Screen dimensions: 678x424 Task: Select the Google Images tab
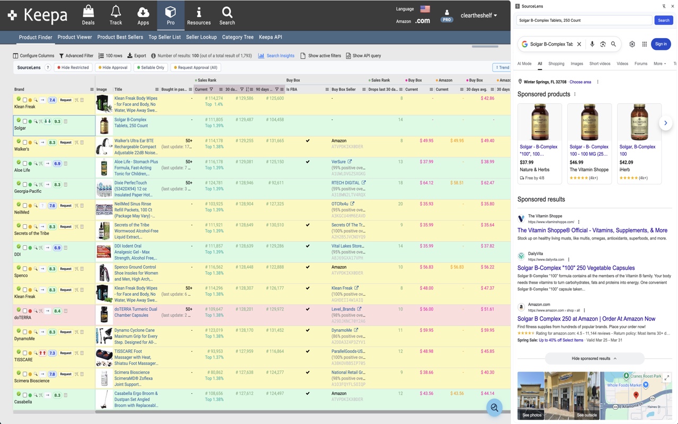click(x=577, y=64)
